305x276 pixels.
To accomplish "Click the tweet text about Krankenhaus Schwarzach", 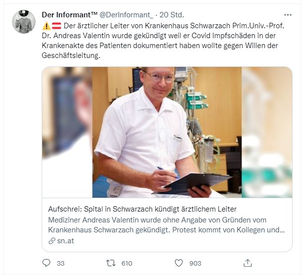I will coord(163,41).
